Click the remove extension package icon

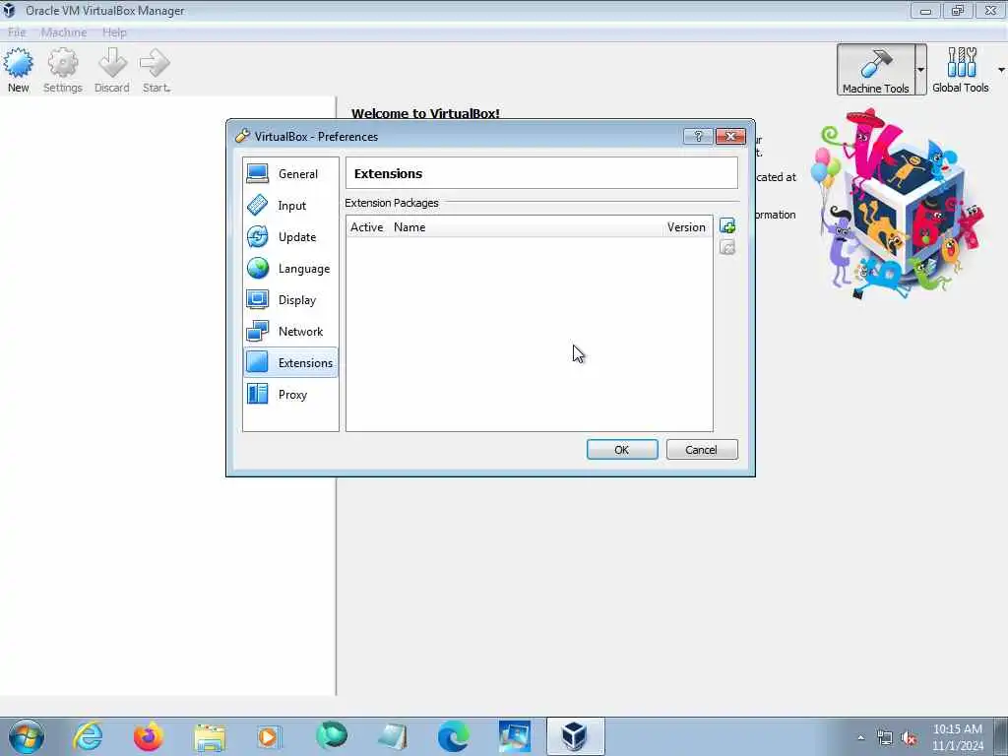coord(727,247)
